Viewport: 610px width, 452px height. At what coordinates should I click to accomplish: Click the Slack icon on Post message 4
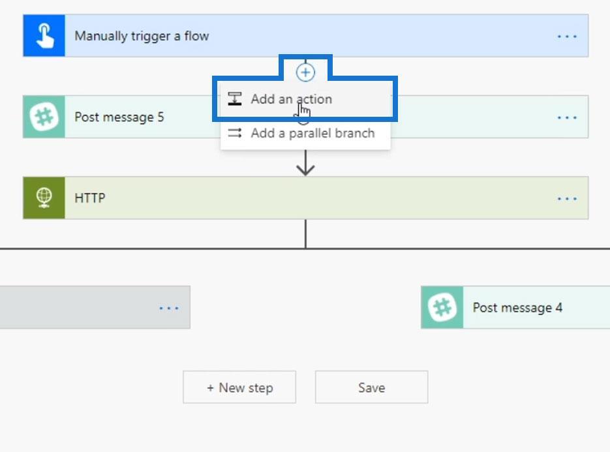coord(442,307)
